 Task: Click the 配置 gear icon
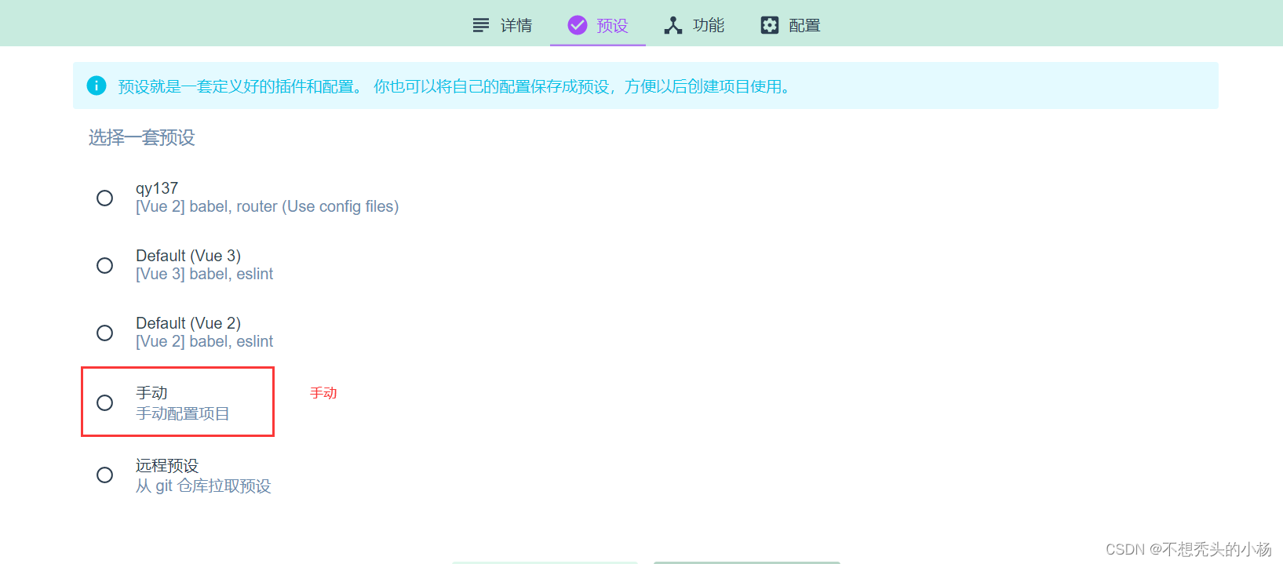[x=770, y=25]
